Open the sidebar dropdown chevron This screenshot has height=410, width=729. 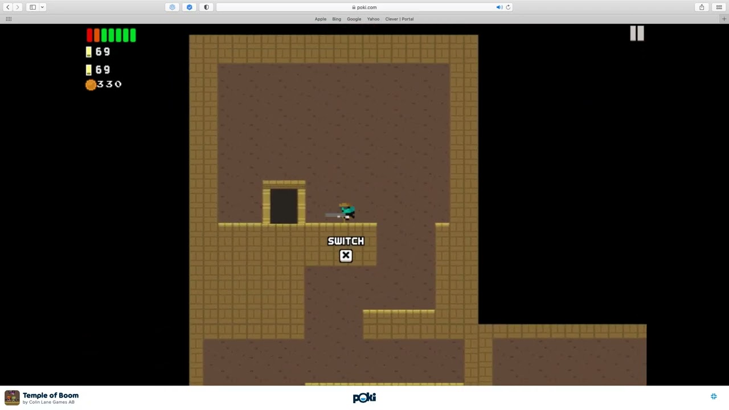tap(42, 7)
